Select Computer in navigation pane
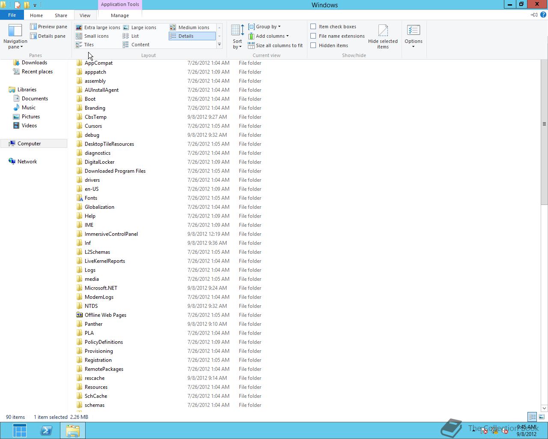 [34, 144]
